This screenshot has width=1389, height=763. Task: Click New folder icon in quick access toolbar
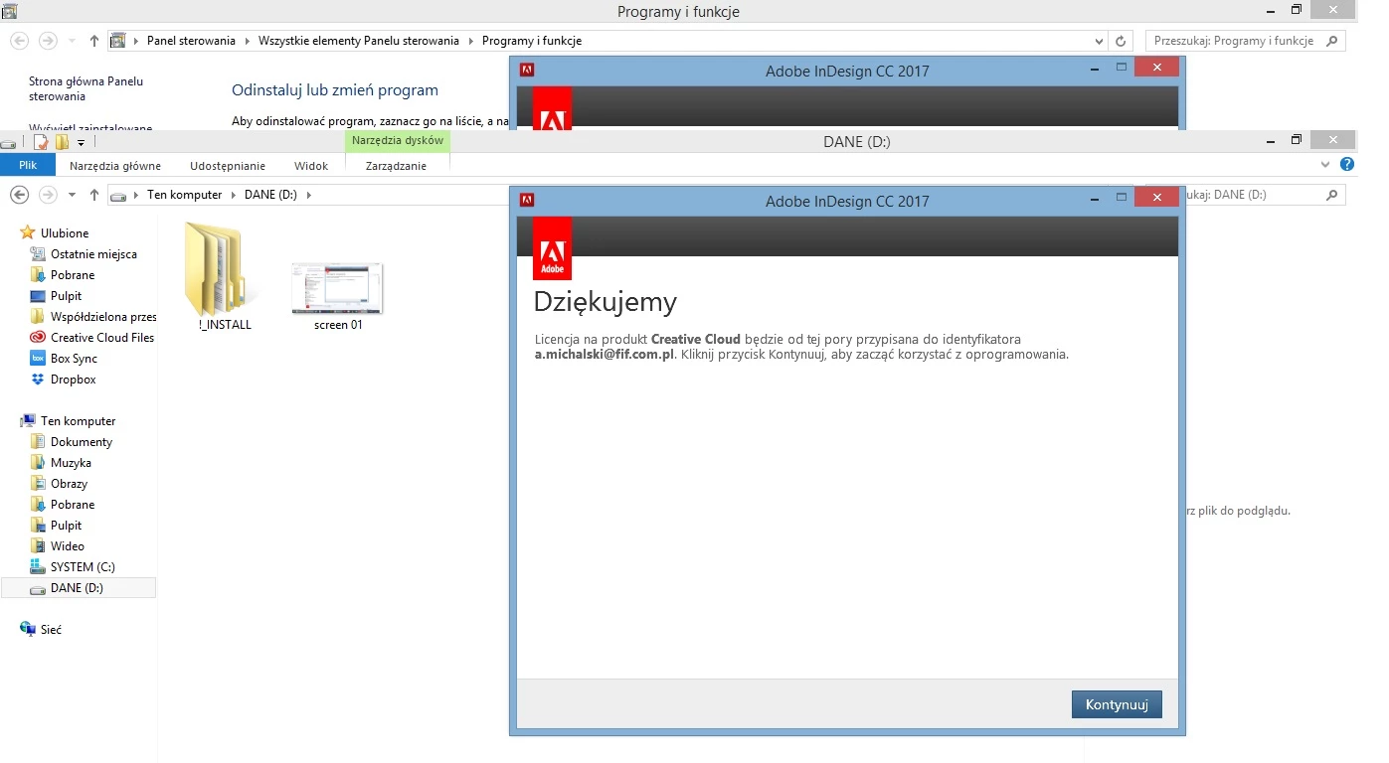[x=62, y=142]
